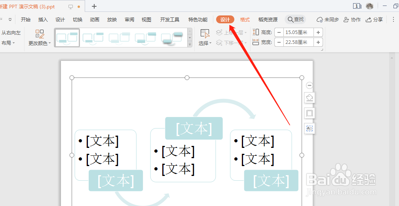Image resolution: width=399 pixels, height=206 pixels.
Task: Click the top center blue [文本] title box
Action: [194, 129]
